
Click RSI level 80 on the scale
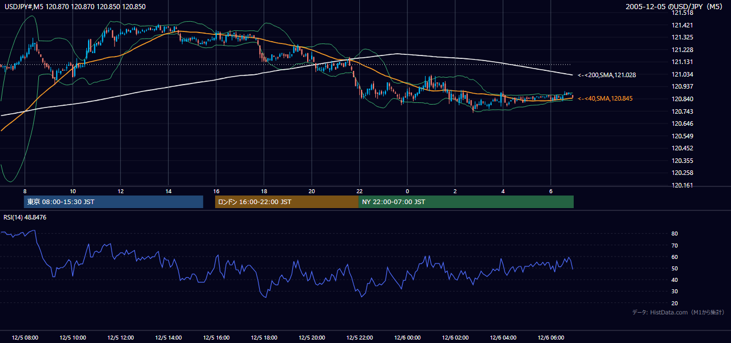(675, 234)
